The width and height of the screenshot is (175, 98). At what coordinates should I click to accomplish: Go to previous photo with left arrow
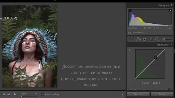4,94
